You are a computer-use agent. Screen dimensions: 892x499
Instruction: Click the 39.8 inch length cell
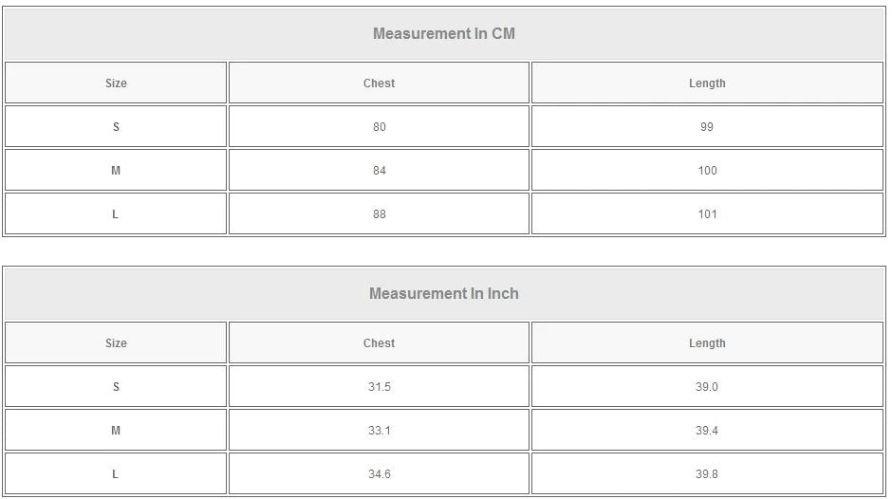pyautogui.click(x=707, y=474)
